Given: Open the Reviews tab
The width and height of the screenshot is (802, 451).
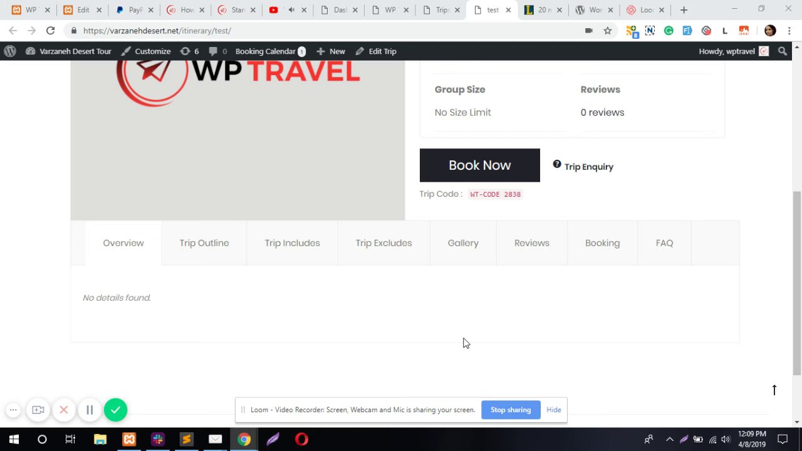Looking at the screenshot, I should click(x=531, y=243).
